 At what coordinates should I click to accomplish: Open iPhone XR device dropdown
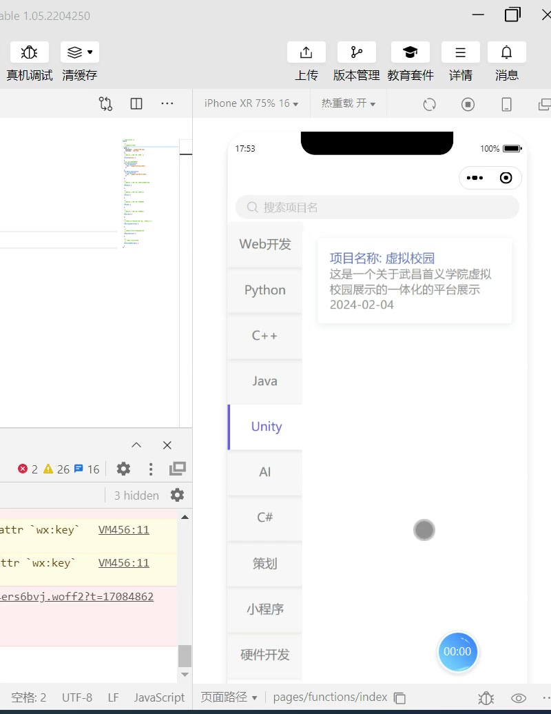point(251,103)
